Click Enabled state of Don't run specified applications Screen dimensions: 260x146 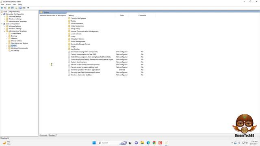(x=122, y=70)
